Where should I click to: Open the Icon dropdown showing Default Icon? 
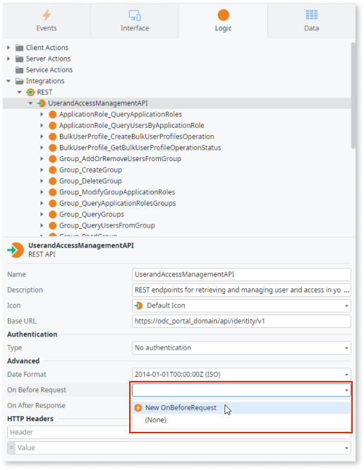[241, 306]
